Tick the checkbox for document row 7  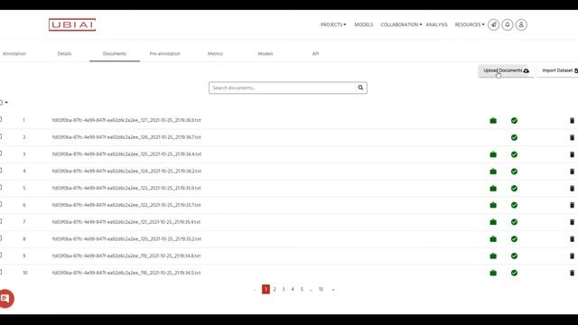click(x=1, y=221)
